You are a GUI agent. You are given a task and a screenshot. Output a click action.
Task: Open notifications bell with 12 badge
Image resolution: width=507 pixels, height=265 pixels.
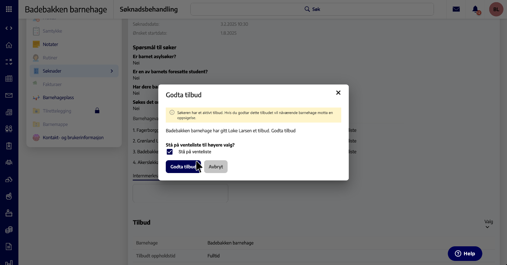click(x=475, y=10)
